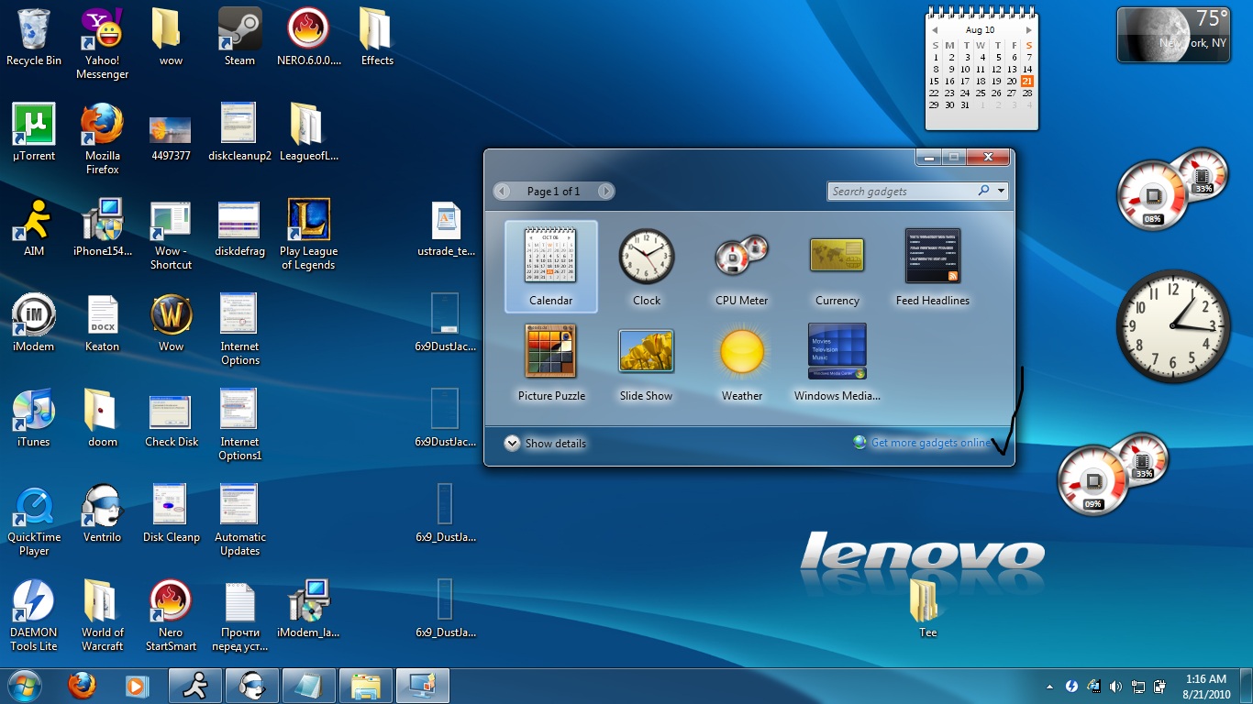Select the World of Warcraft folder icon

pos(102,616)
